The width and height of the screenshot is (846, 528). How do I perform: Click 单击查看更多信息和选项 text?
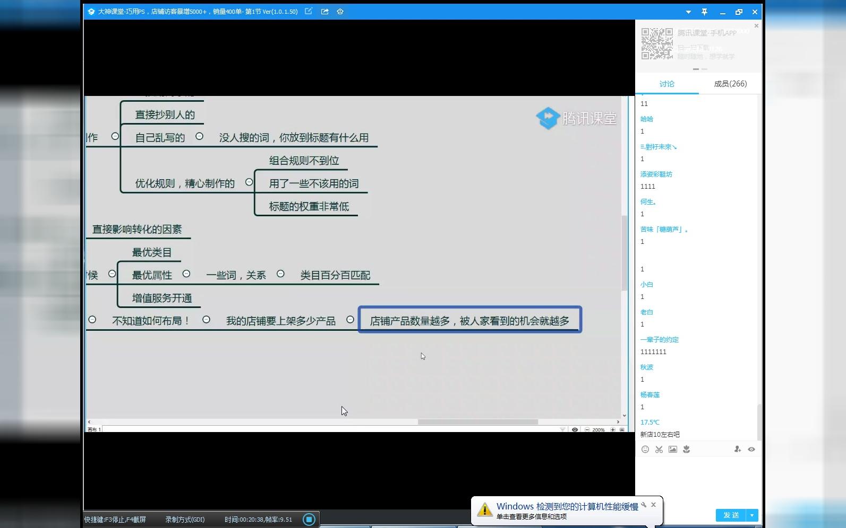532,516
